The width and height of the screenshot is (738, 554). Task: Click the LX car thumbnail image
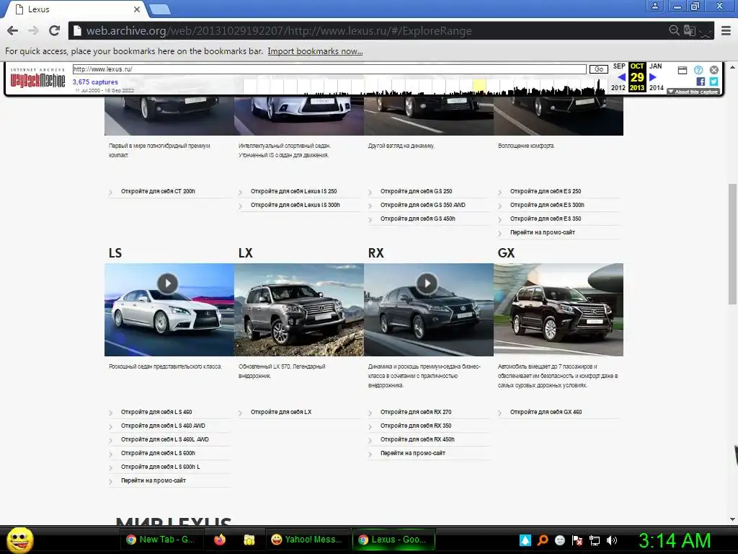pos(299,309)
